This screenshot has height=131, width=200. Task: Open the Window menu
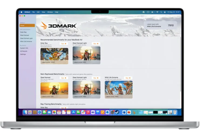point(50,12)
